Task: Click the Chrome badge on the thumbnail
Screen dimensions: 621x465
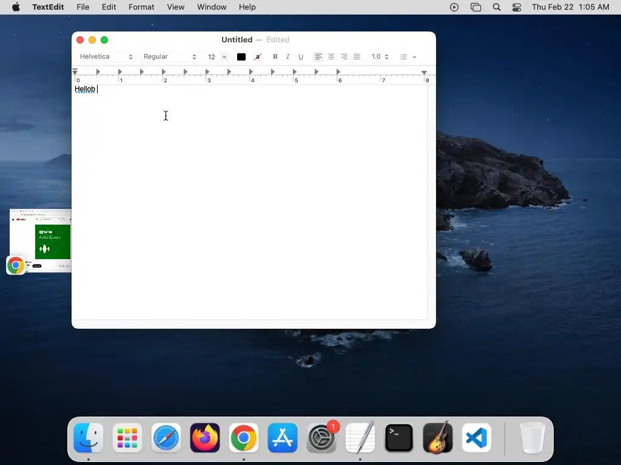Action: (15, 265)
